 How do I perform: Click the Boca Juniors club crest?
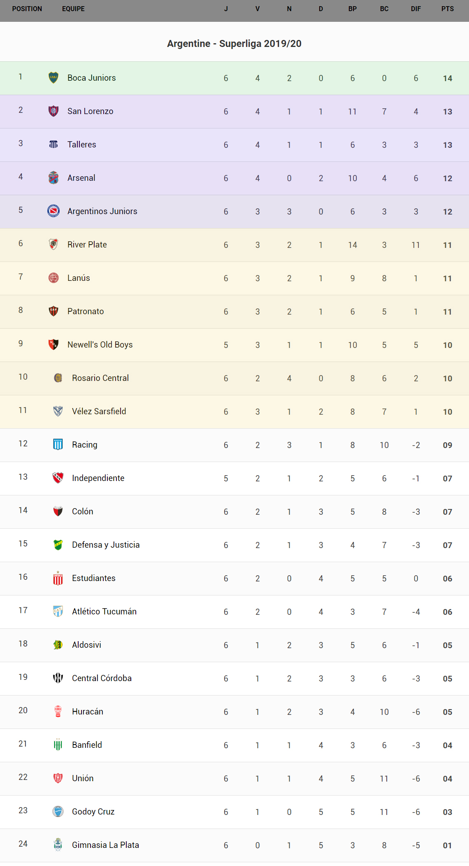pos(53,78)
